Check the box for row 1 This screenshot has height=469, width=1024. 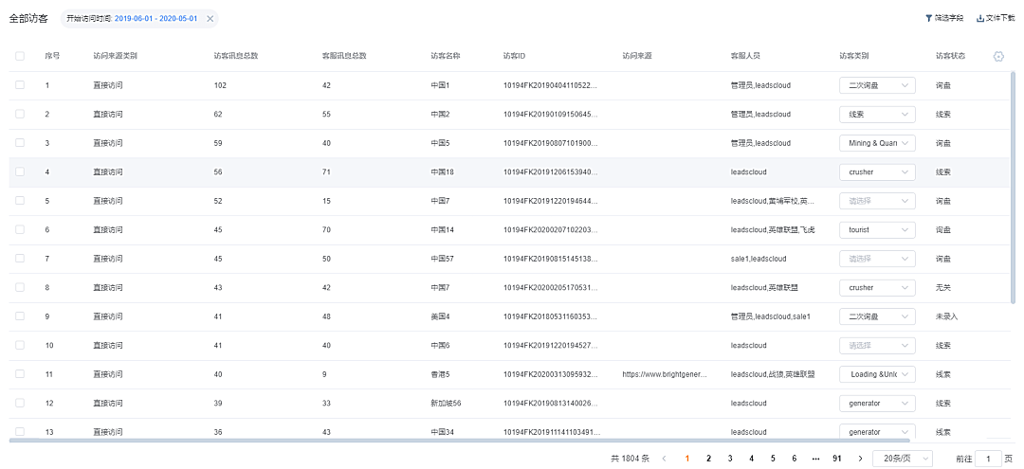click(20, 84)
